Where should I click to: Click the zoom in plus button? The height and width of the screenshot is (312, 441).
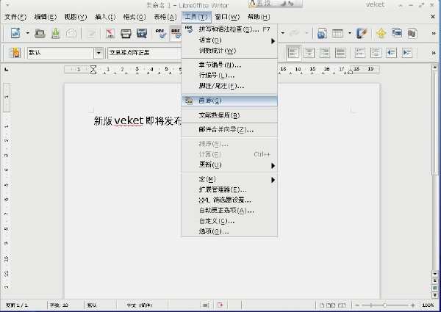click(x=412, y=305)
